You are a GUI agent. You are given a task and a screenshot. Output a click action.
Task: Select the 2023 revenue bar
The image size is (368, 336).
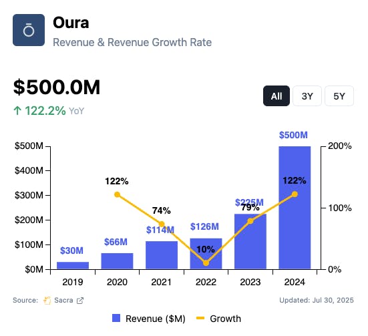(250, 241)
